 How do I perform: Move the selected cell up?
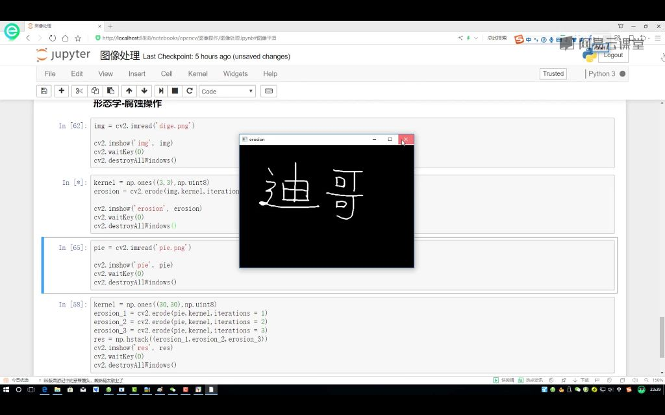[129, 91]
